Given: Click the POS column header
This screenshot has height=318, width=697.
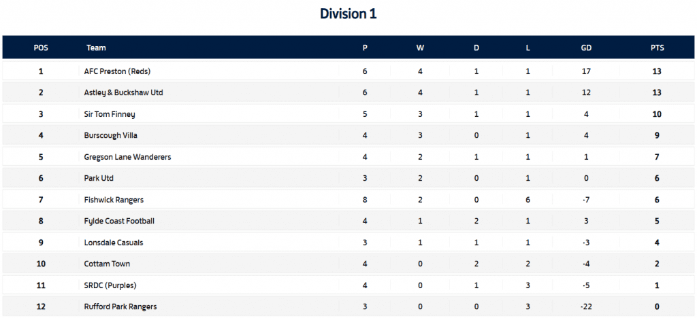Looking at the screenshot, I should (x=41, y=48).
